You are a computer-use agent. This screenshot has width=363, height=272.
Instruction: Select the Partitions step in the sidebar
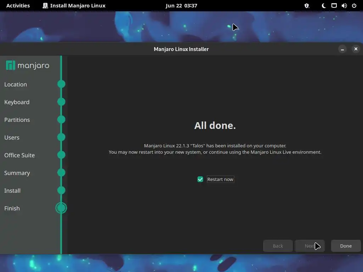pyautogui.click(x=17, y=120)
